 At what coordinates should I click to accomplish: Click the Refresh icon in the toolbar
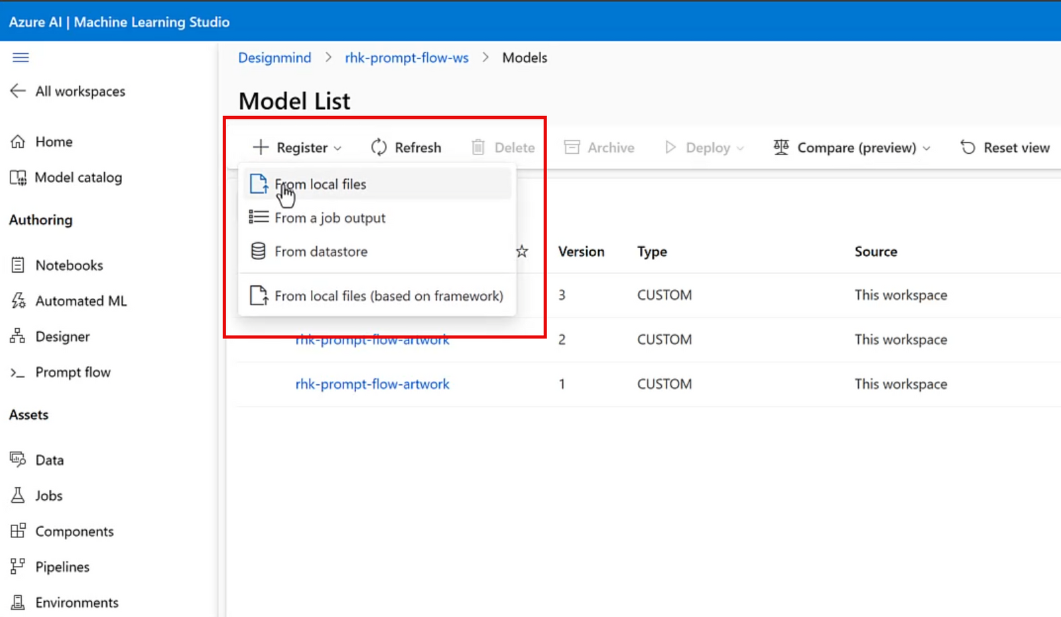378,147
